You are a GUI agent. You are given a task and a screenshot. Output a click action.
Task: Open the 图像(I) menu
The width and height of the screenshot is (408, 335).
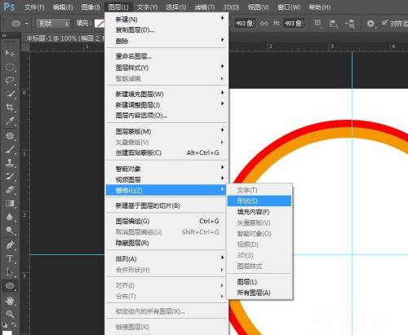[91, 7]
